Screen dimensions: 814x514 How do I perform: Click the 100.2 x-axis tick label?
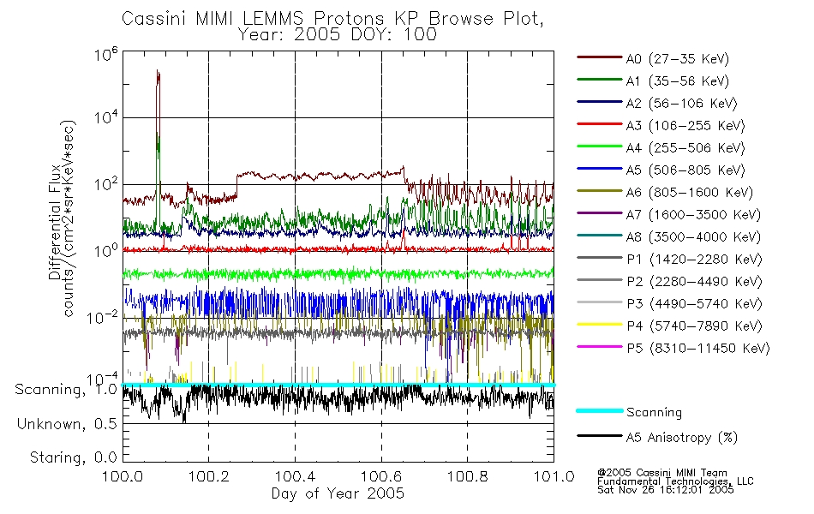[x=209, y=476]
